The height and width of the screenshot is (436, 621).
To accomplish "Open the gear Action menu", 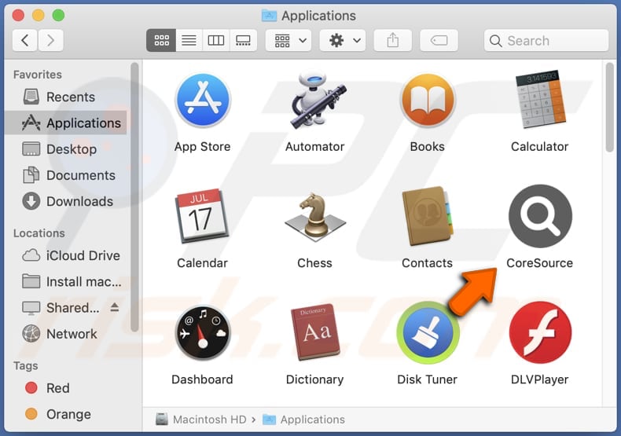I will tap(343, 40).
